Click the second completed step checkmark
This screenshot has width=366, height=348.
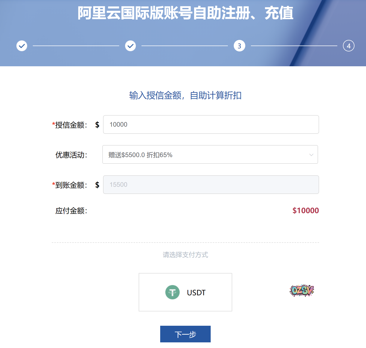(130, 46)
